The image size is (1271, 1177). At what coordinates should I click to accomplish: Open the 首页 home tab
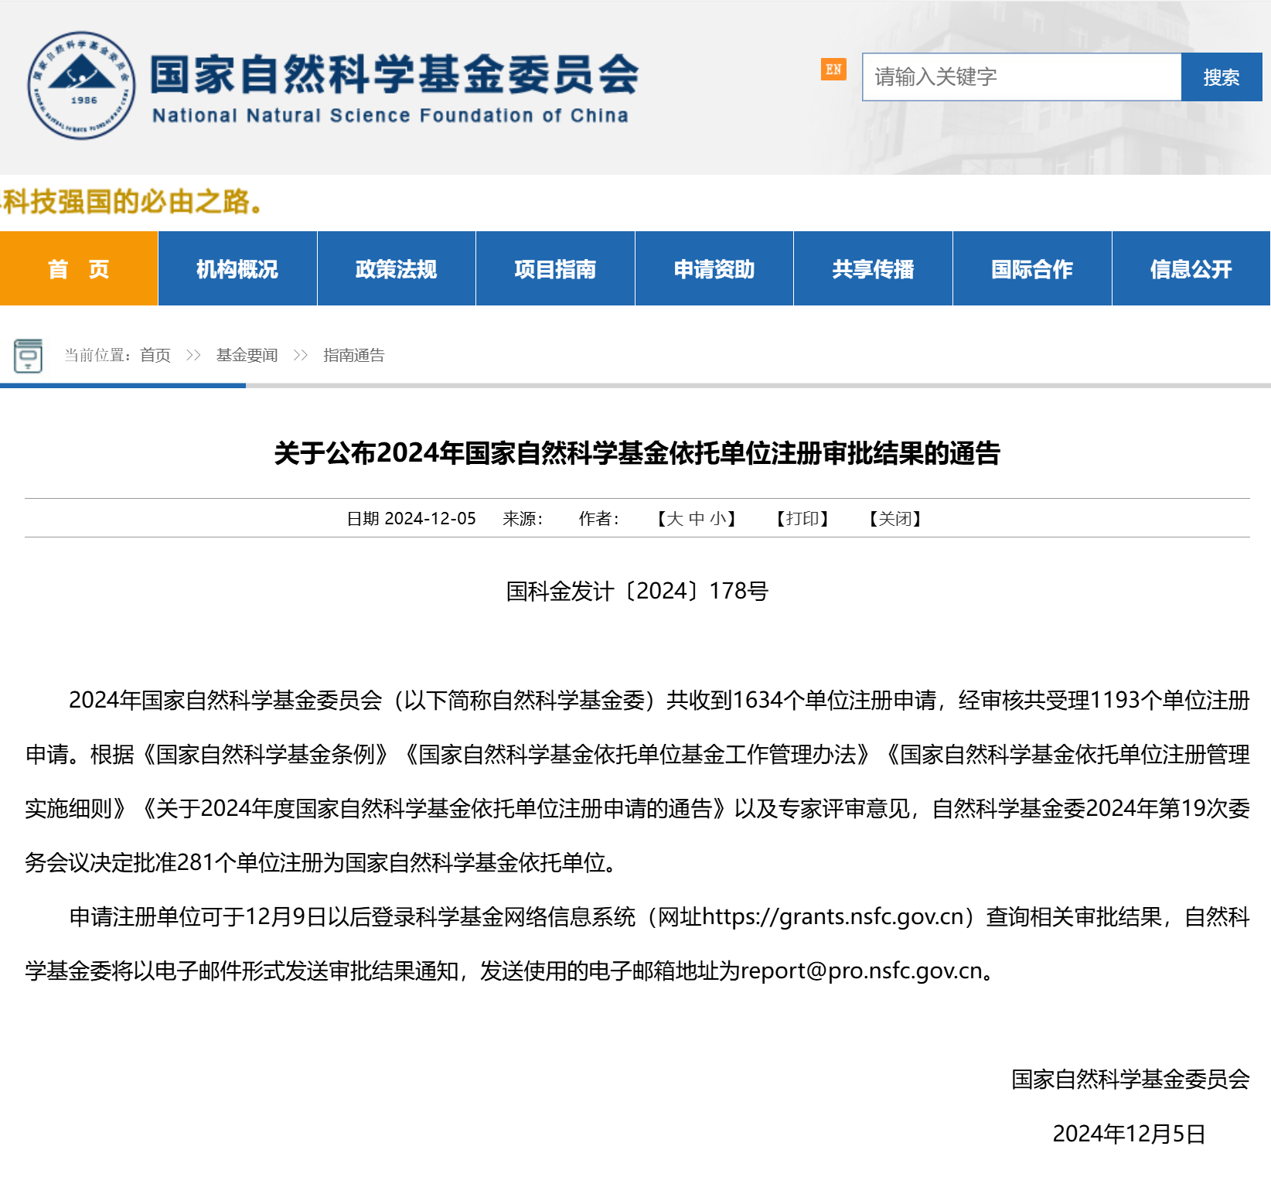point(79,269)
